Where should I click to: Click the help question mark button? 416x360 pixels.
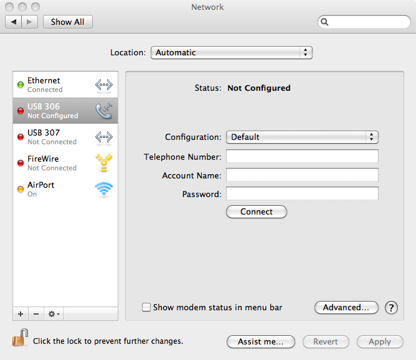click(x=391, y=307)
